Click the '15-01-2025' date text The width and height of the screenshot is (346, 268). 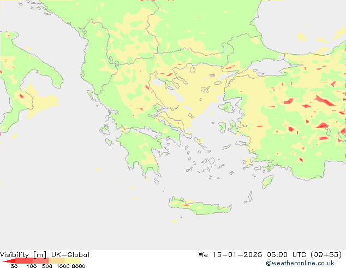click(237, 255)
